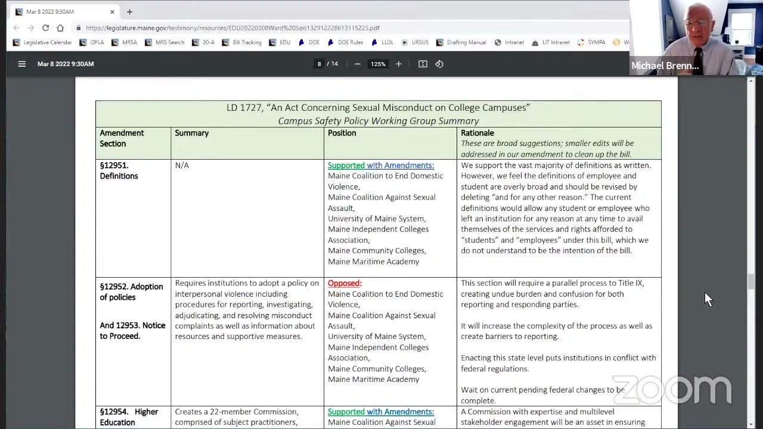Click the PDF vertical scrollbar thumb

pos(751,282)
